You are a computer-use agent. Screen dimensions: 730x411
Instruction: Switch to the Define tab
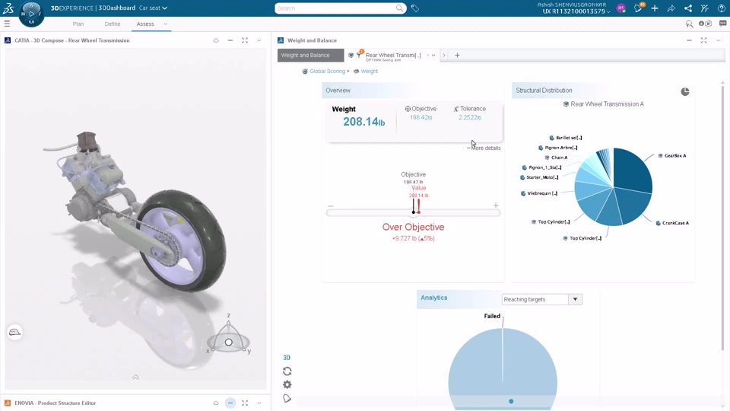tap(113, 24)
